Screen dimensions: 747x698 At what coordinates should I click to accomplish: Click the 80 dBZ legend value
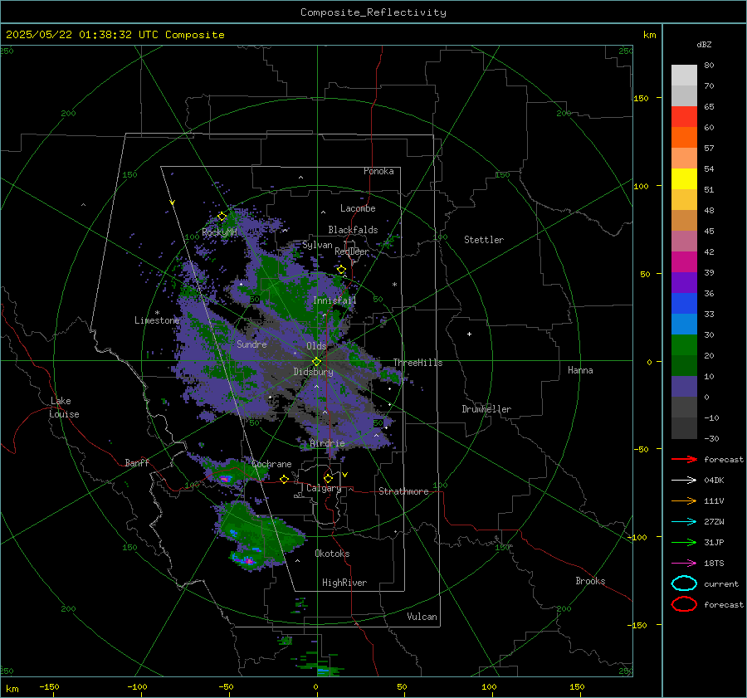(709, 66)
